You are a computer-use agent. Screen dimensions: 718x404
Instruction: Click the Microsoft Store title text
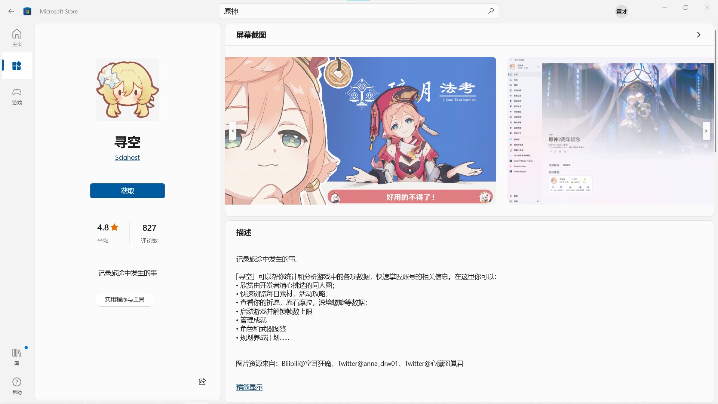(x=59, y=12)
